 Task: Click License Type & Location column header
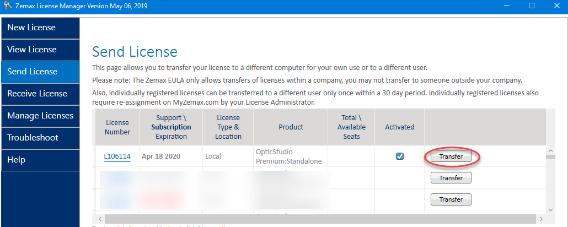228,127
